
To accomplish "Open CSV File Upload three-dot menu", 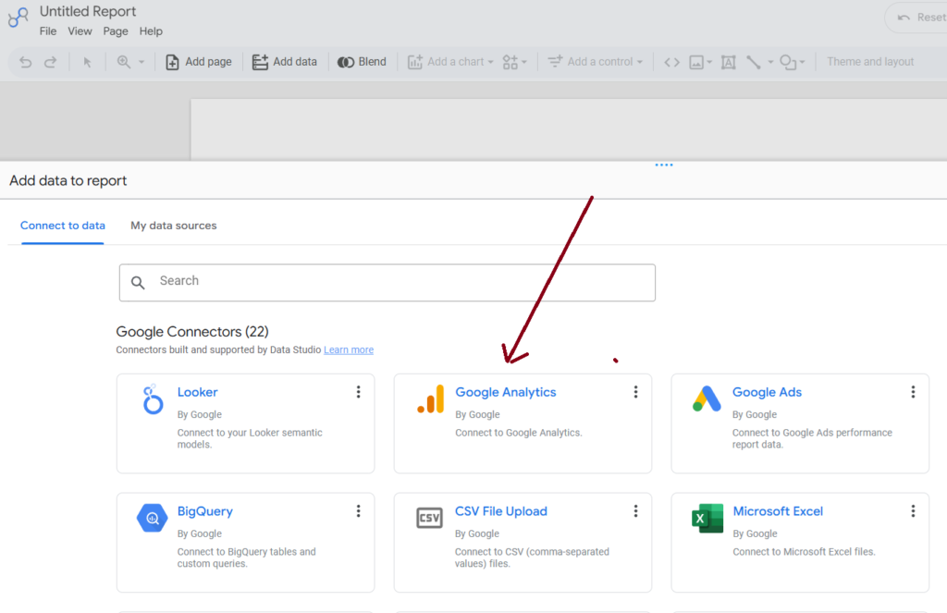I will coord(635,511).
